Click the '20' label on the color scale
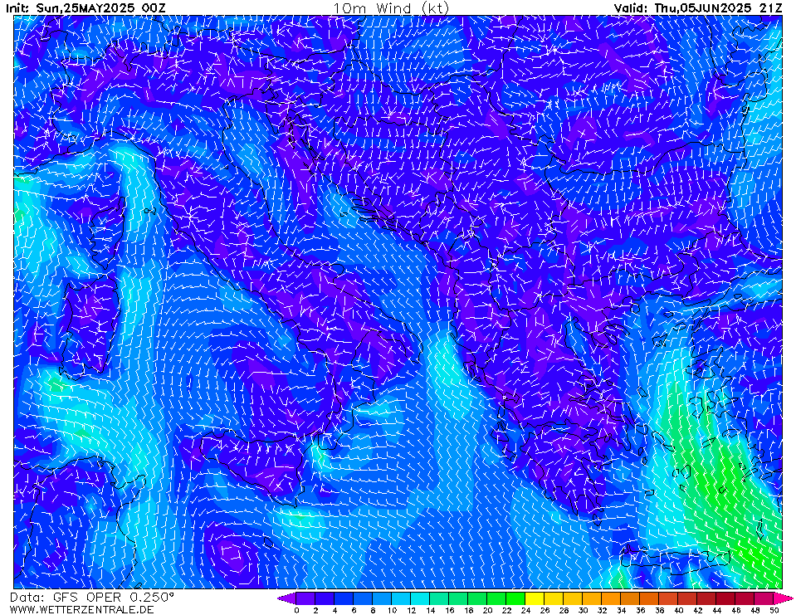Screen dimensions: 796x615 pos(487,610)
